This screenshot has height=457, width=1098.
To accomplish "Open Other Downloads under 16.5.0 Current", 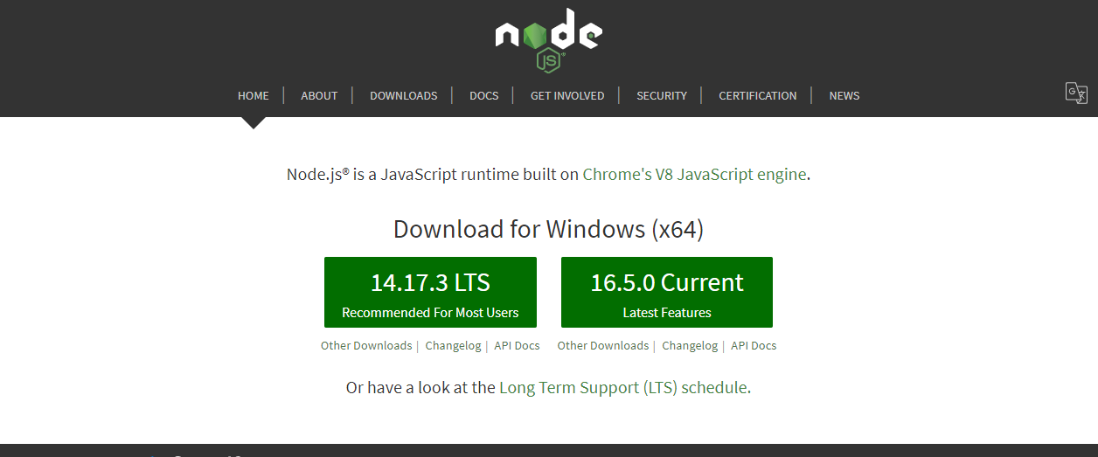I will (603, 345).
